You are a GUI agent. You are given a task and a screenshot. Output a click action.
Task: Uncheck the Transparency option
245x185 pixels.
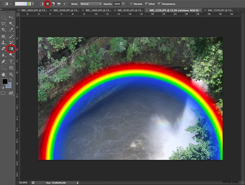pyautogui.click(x=159, y=4)
